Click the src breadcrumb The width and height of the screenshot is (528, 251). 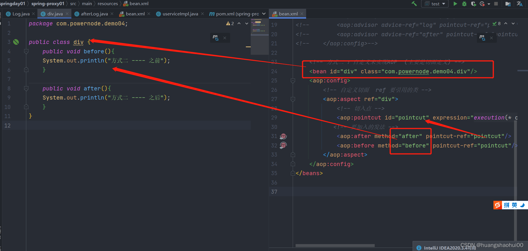pyautogui.click(x=73, y=4)
